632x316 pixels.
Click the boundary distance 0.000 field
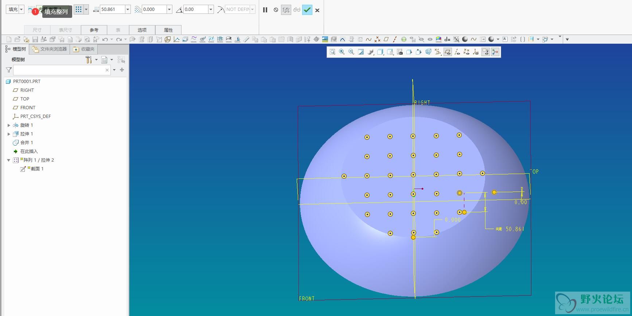(x=155, y=9)
